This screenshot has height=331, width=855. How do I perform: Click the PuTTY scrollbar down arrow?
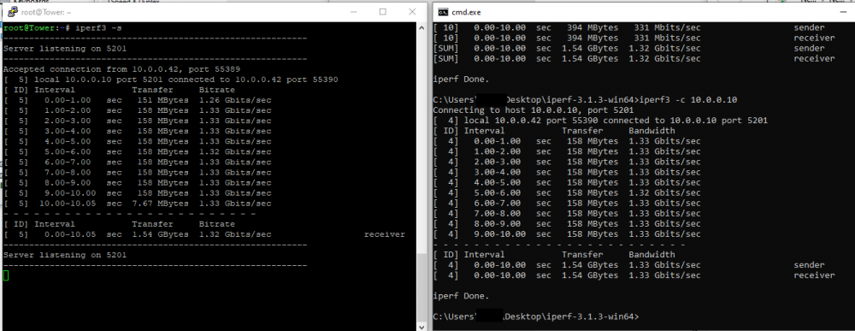[422, 327]
